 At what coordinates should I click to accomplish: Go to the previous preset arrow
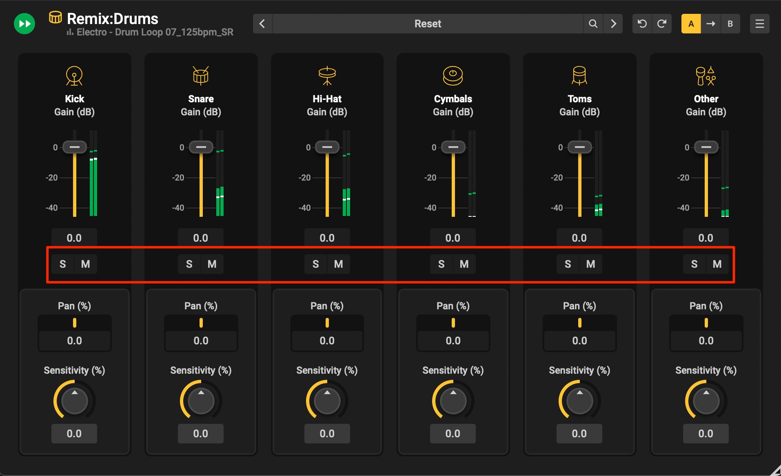coord(262,24)
